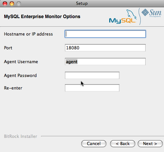
Task: Click the 'Agent Password' label
Action: tap(20, 76)
